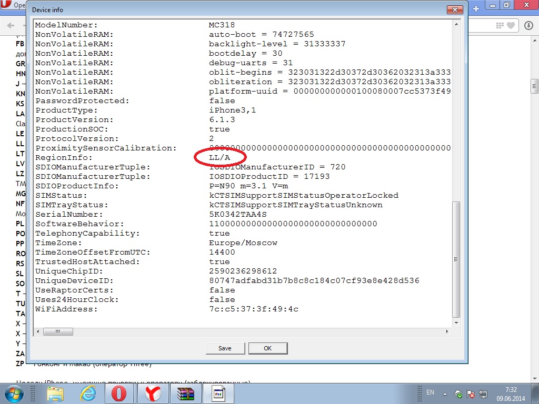Click the RegionInfo value LL/A
The width and height of the screenshot is (539, 404).
pos(219,158)
